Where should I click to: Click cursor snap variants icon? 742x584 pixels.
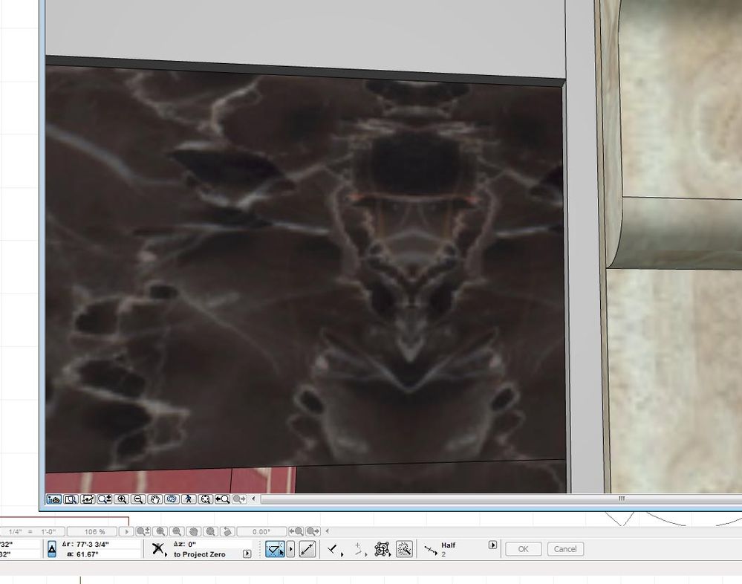pos(359,550)
